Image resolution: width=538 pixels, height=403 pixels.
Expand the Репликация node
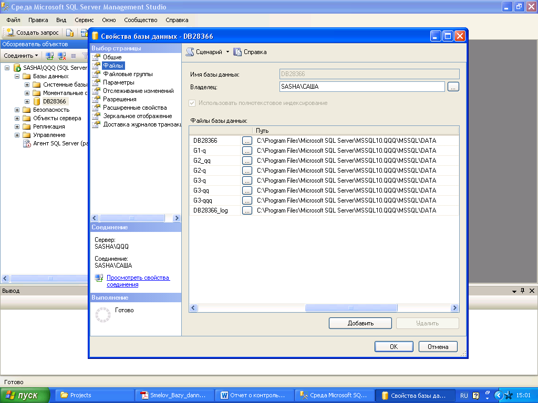pyautogui.click(x=17, y=126)
